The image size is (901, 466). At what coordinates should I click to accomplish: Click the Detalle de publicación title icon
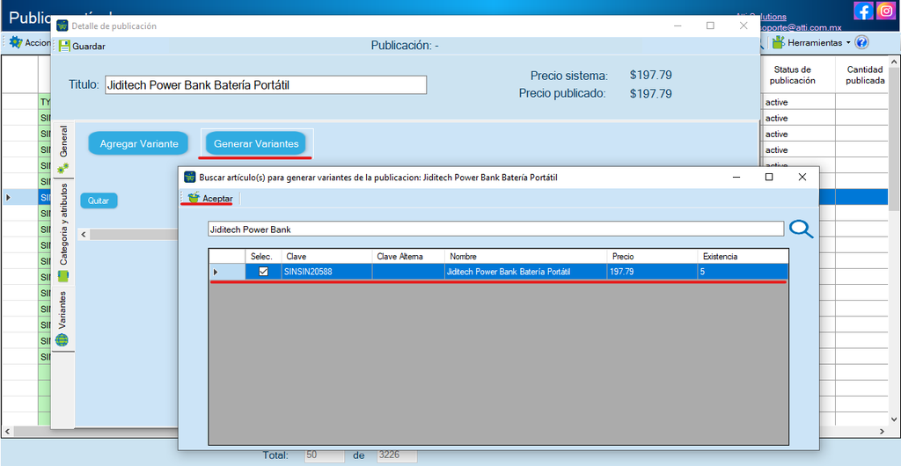click(x=62, y=25)
